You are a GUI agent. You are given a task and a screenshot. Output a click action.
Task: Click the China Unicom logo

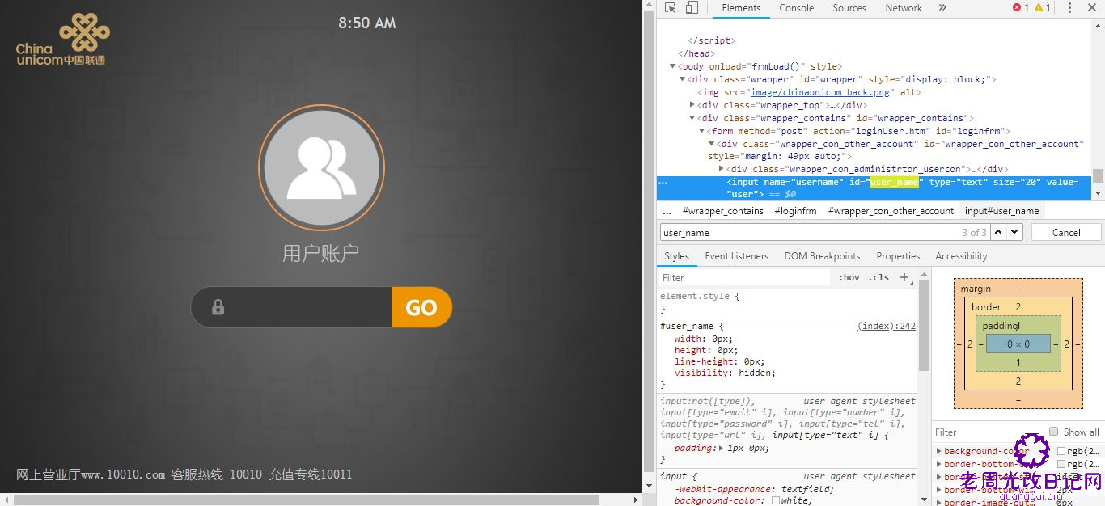point(62,39)
